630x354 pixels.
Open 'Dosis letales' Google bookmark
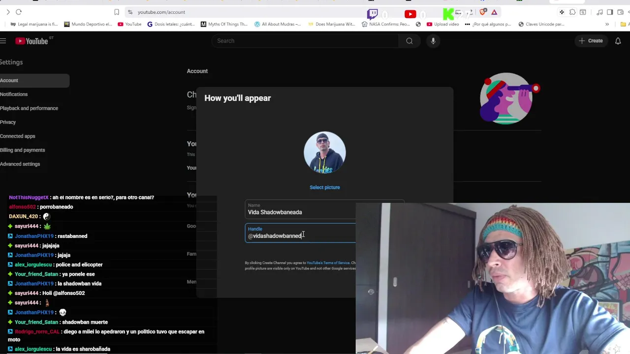click(x=171, y=24)
